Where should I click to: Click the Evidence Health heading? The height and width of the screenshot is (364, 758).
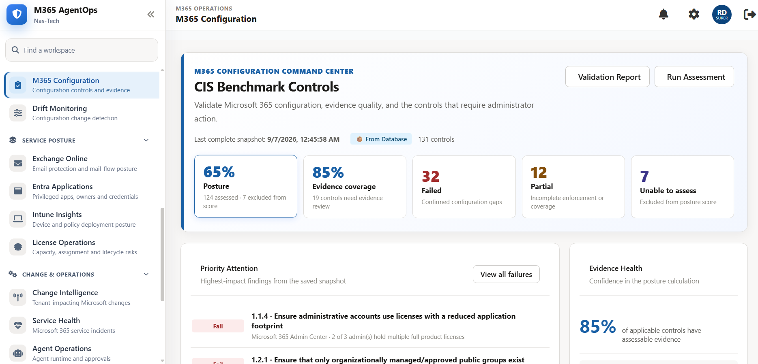[616, 268]
